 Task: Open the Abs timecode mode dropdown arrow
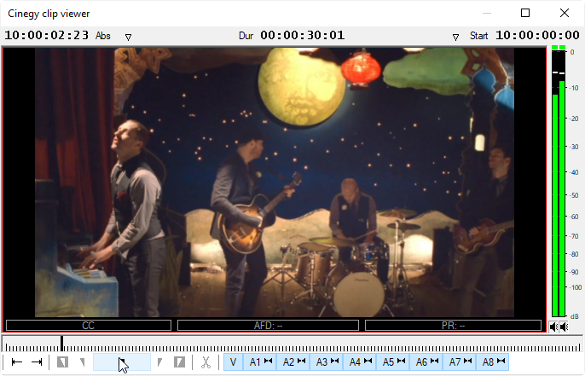tap(128, 37)
